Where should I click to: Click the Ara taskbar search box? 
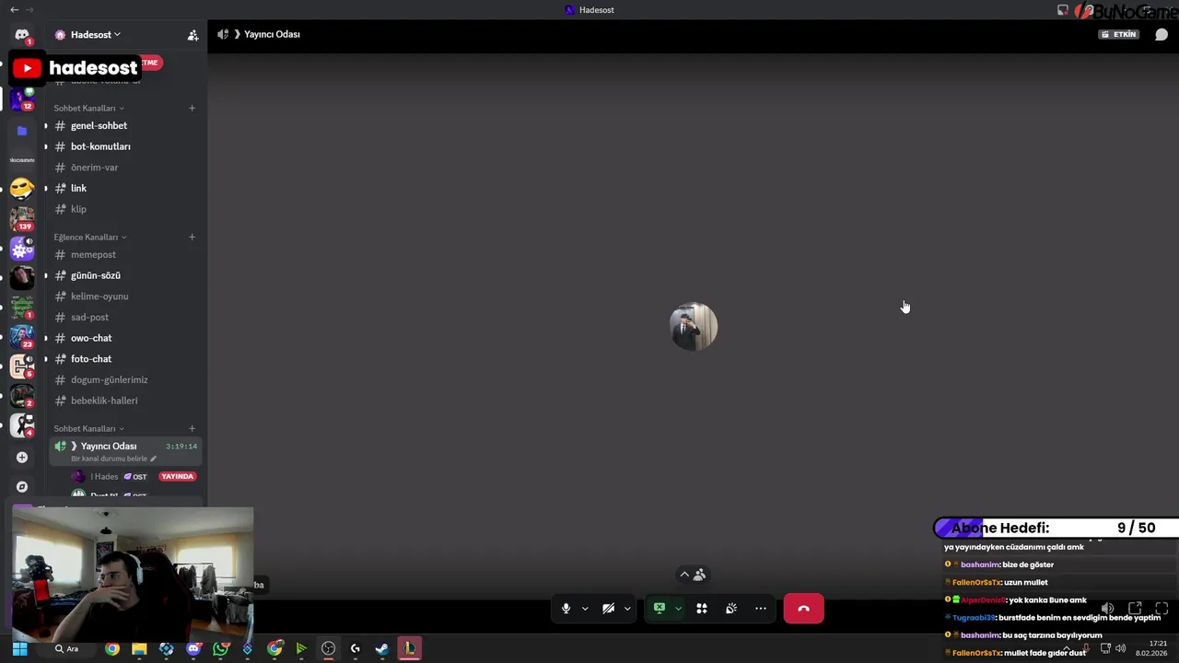(x=74, y=649)
